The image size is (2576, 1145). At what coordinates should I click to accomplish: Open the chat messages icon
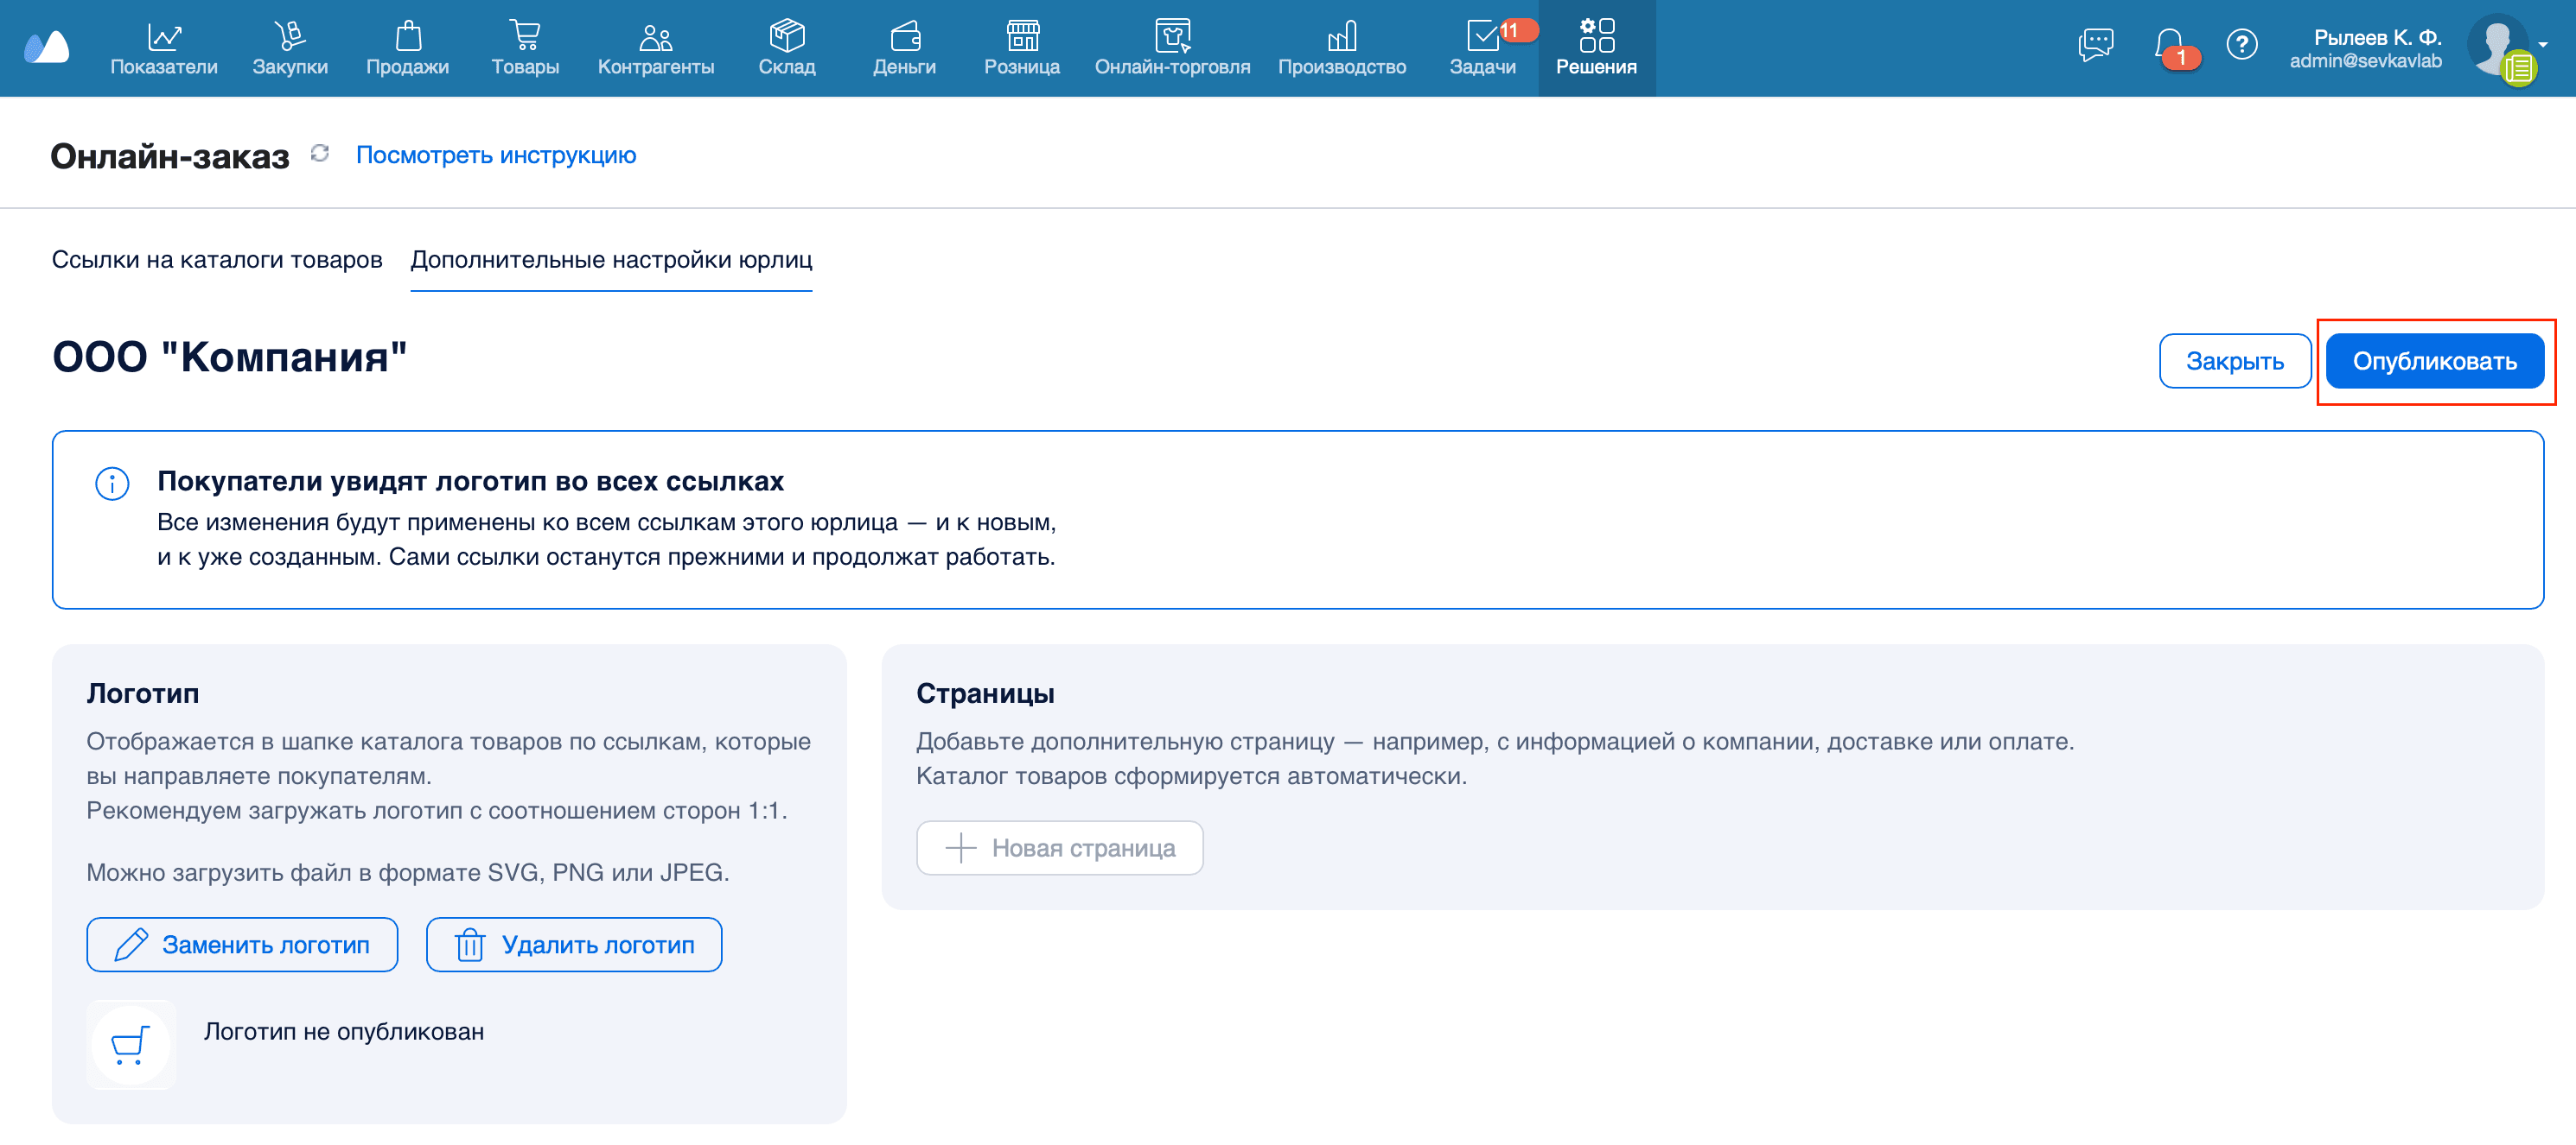[x=2095, y=44]
